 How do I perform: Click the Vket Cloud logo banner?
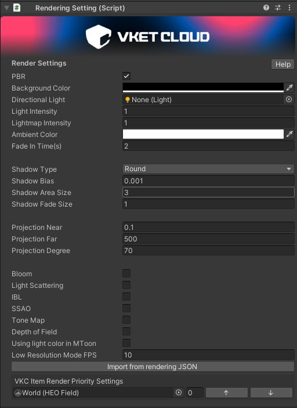148,37
